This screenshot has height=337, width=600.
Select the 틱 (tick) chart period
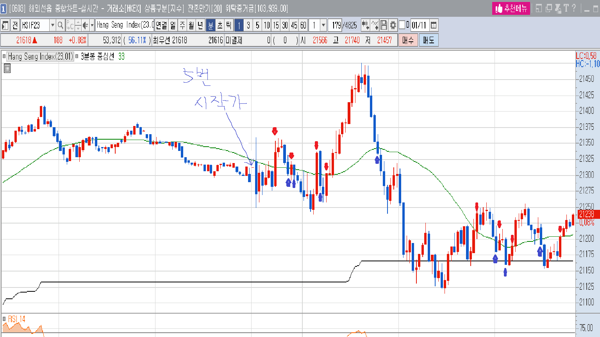(229, 25)
